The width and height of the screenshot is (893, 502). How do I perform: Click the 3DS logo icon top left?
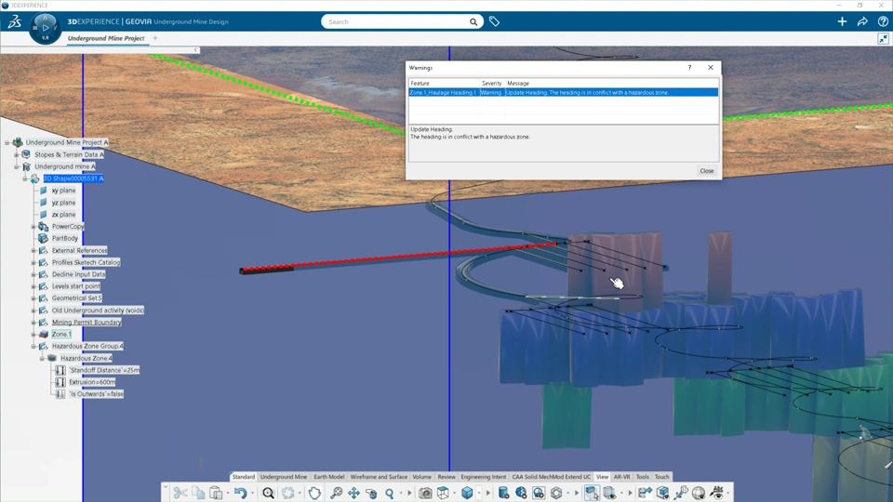[x=14, y=21]
